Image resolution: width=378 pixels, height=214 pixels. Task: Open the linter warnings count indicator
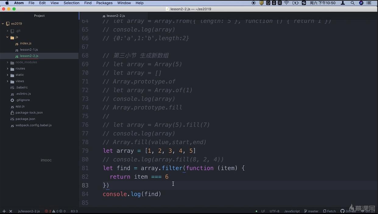click(x=55, y=211)
